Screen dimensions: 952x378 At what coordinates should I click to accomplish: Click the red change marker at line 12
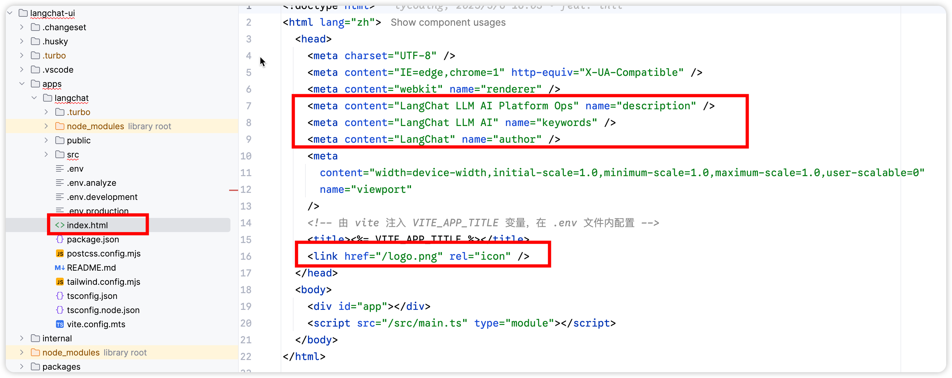(x=233, y=190)
